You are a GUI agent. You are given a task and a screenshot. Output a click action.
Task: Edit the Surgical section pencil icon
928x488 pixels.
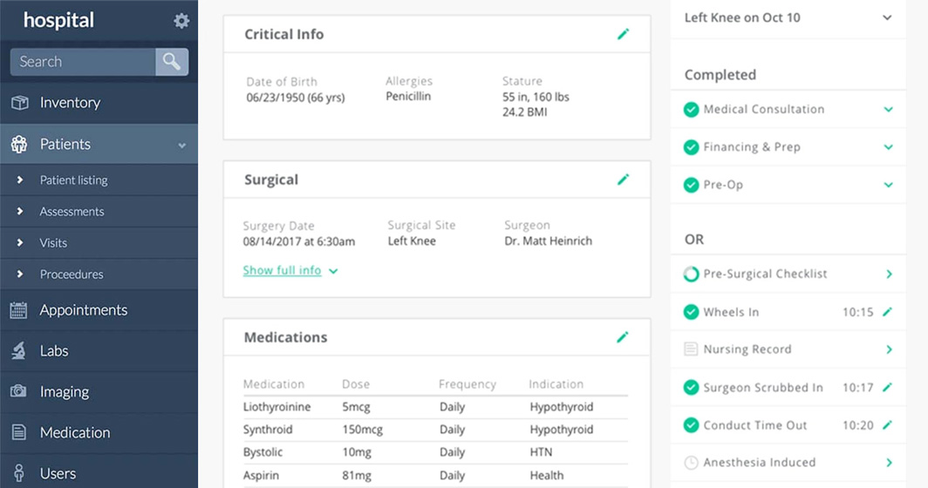(x=623, y=180)
